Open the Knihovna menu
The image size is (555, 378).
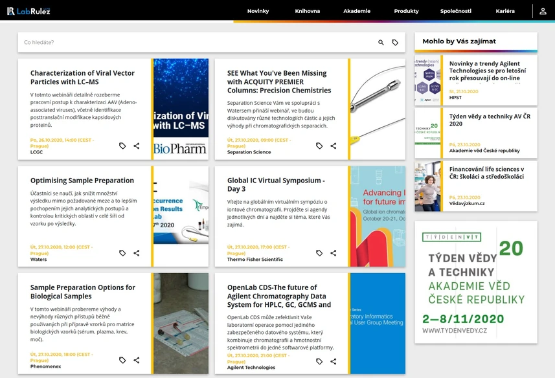point(307,11)
